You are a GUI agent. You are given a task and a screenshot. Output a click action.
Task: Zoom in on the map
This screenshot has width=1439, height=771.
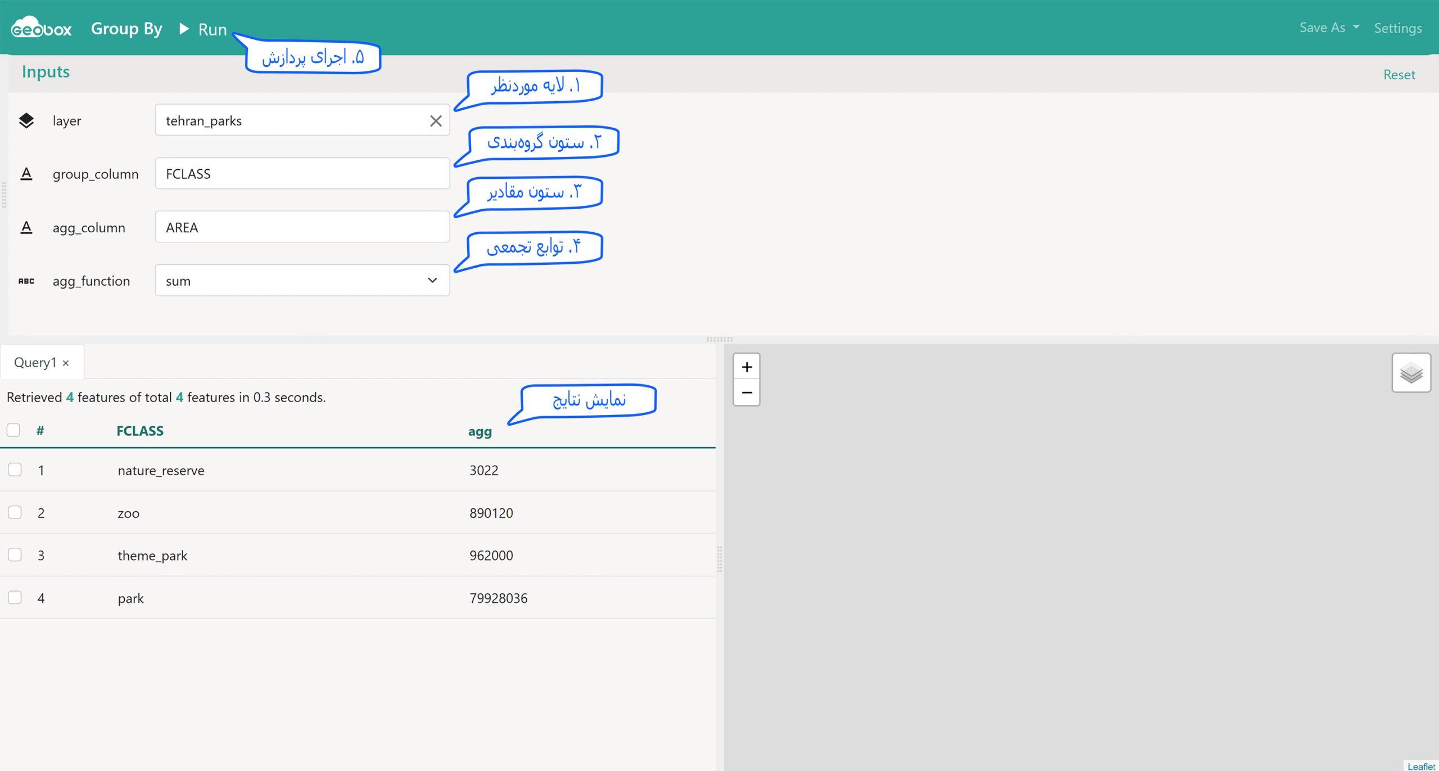746,367
